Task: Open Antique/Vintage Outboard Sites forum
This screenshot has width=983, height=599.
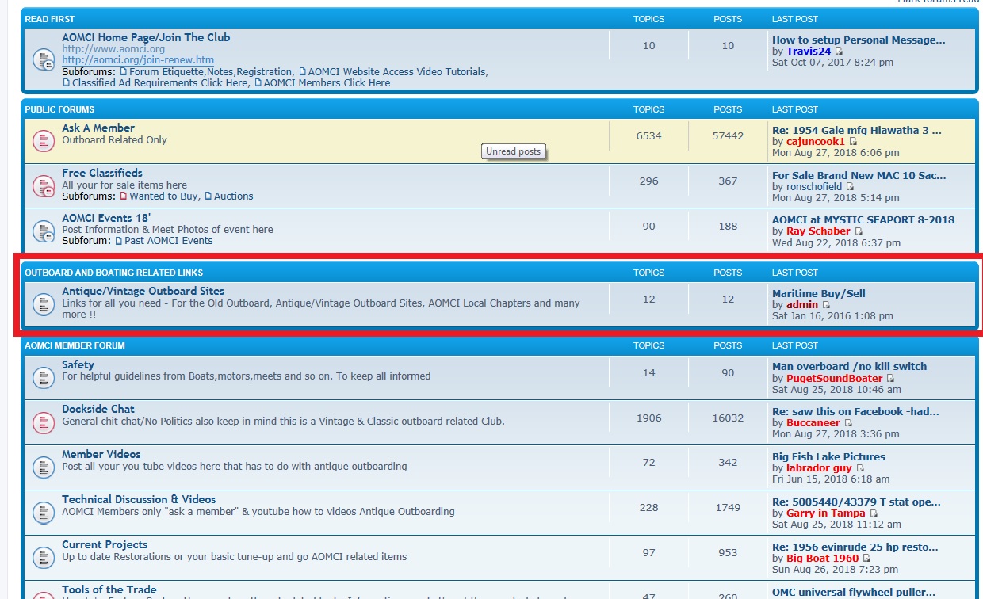Action: click(x=143, y=291)
